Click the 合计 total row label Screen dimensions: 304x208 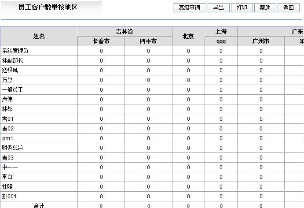coord(39,205)
